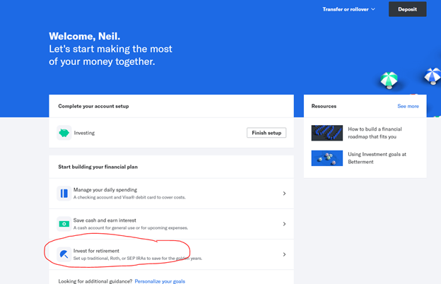Select 'Save cash and earn interest' title

click(x=105, y=220)
